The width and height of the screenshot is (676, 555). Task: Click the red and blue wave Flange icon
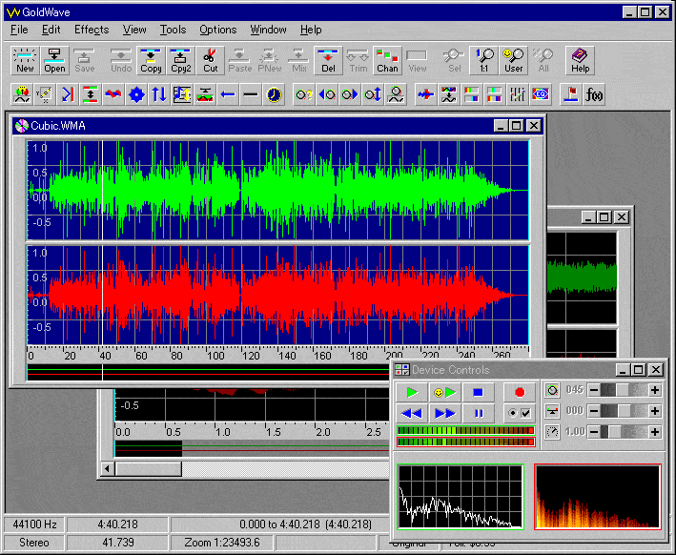tap(113, 94)
